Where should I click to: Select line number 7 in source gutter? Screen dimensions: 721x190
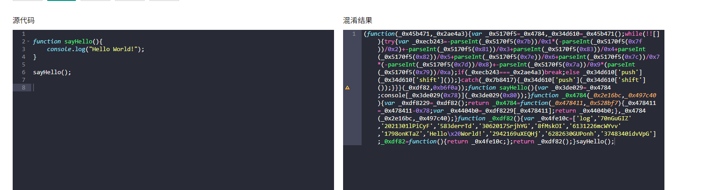pos(24,80)
